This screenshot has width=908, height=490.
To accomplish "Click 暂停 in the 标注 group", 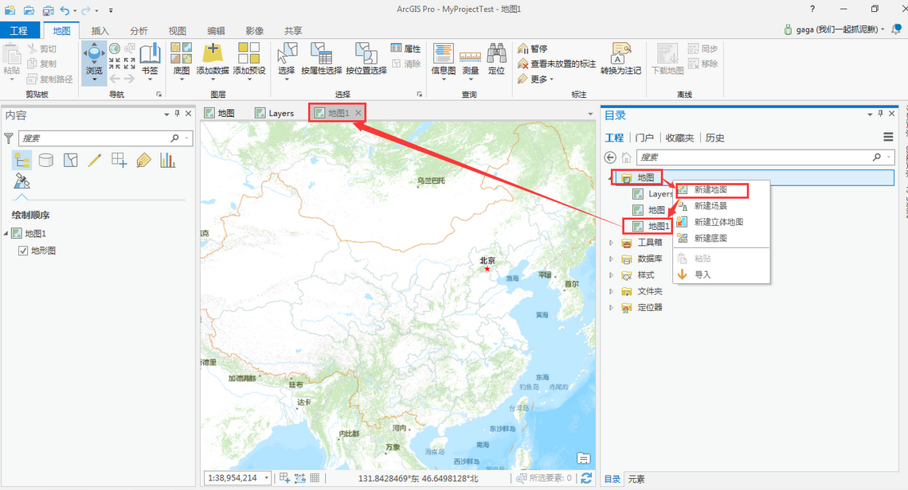I will [x=536, y=48].
